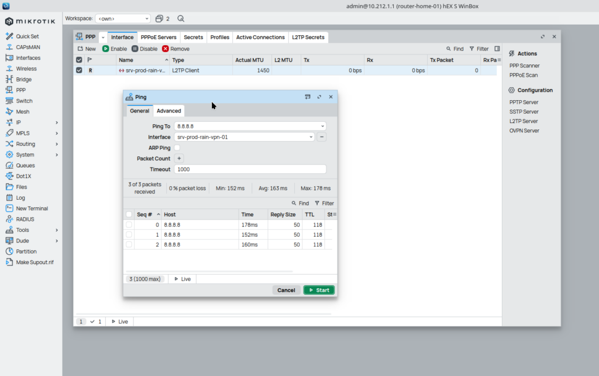
Task: Click the search icon beside Workspace
Action: coord(181,19)
